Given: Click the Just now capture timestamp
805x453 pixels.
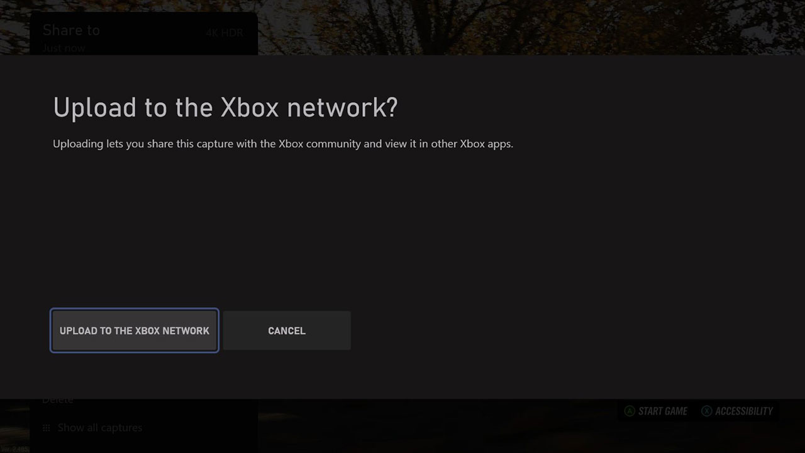Looking at the screenshot, I should click(64, 48).
